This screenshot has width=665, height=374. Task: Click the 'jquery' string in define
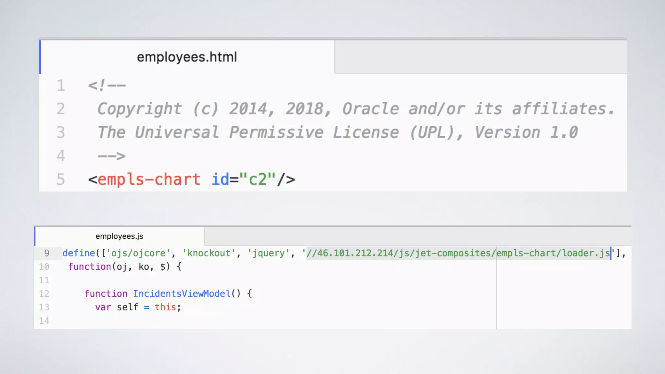[269, 253]
